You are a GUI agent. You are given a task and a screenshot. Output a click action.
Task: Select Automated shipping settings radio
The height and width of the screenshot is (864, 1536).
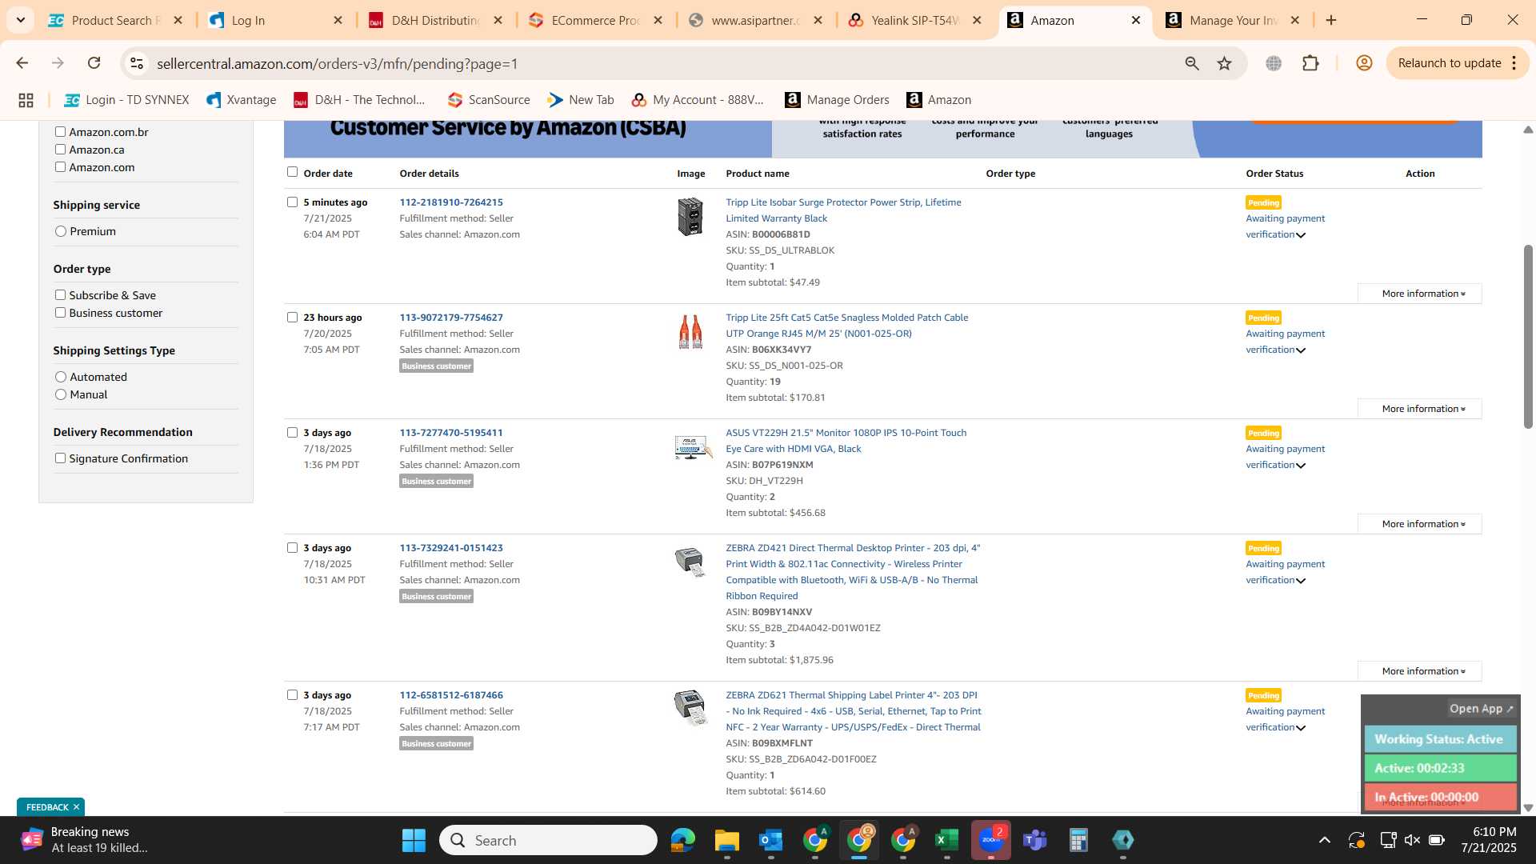tap(61, 377)
